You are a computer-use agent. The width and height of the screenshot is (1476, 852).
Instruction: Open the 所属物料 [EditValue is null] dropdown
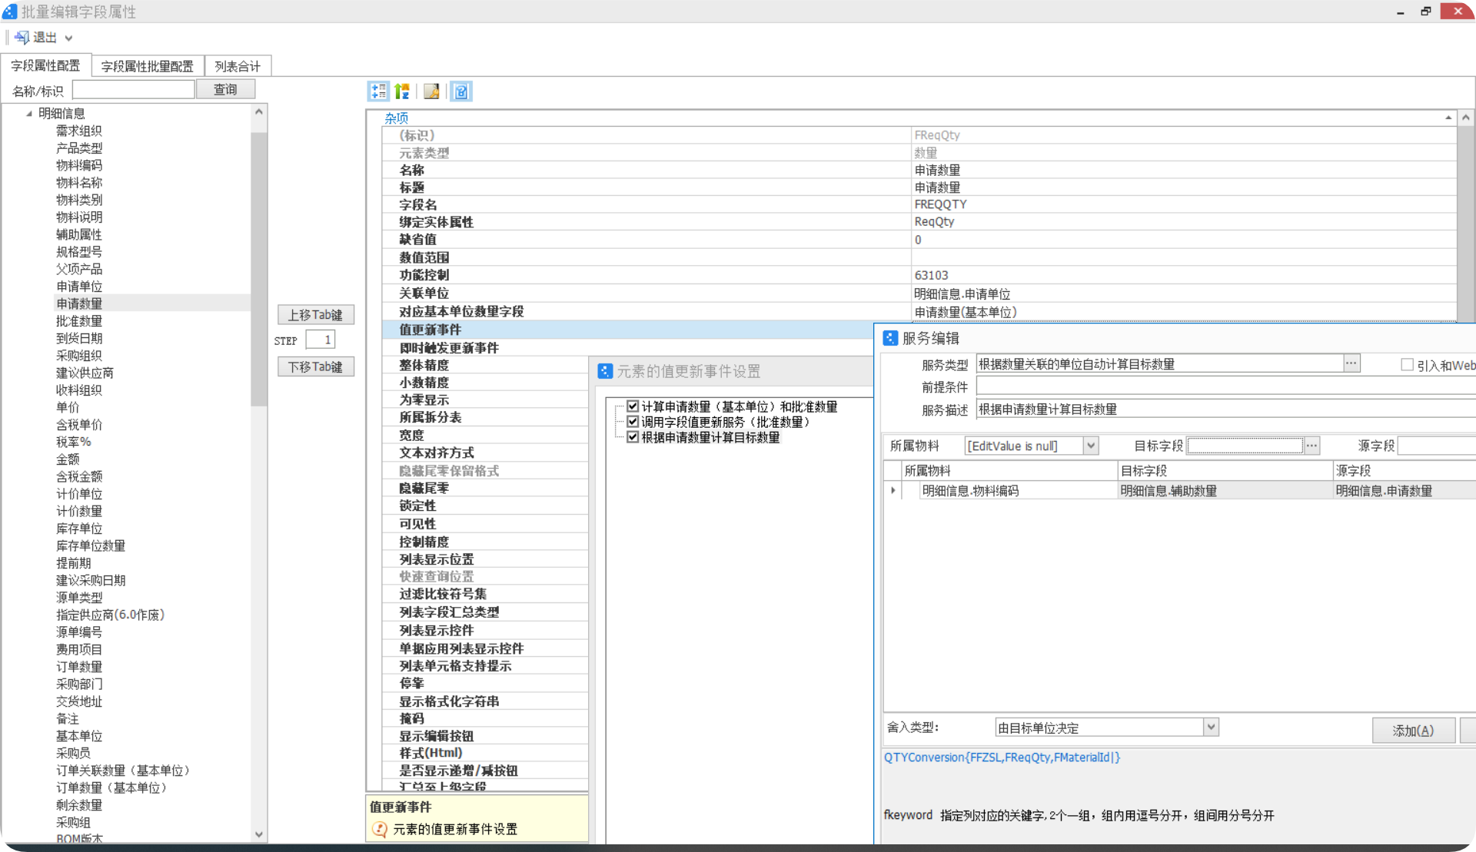(x=1091, y=446)
